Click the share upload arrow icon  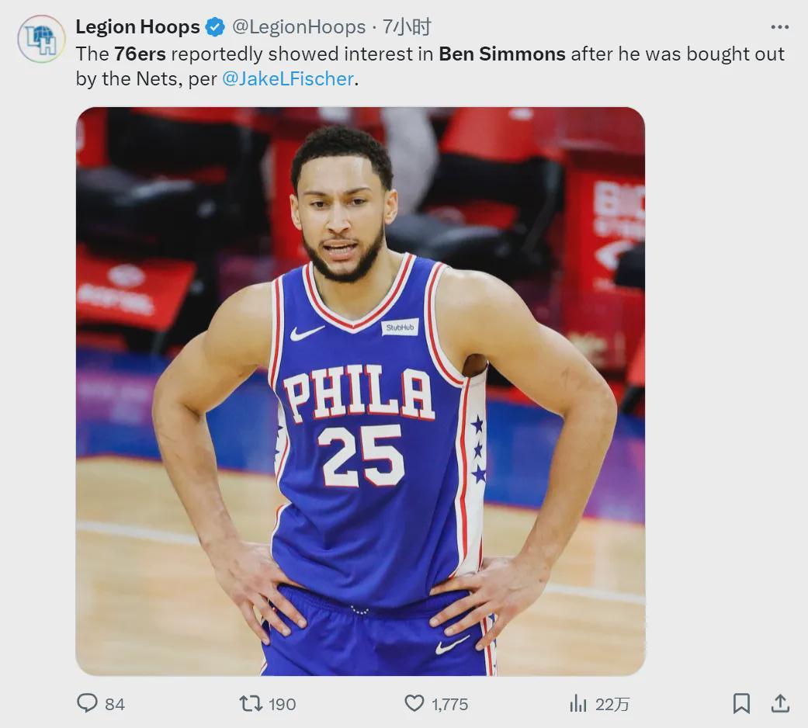click(780, 703)
